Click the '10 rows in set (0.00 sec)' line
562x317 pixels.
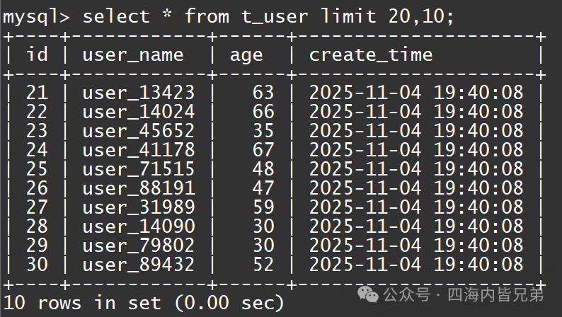(144, 303)
